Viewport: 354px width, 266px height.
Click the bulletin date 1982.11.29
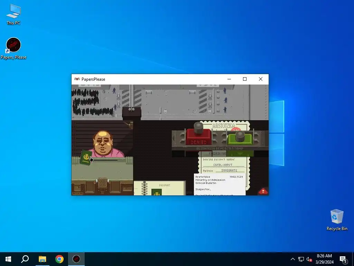coord(236,177)
